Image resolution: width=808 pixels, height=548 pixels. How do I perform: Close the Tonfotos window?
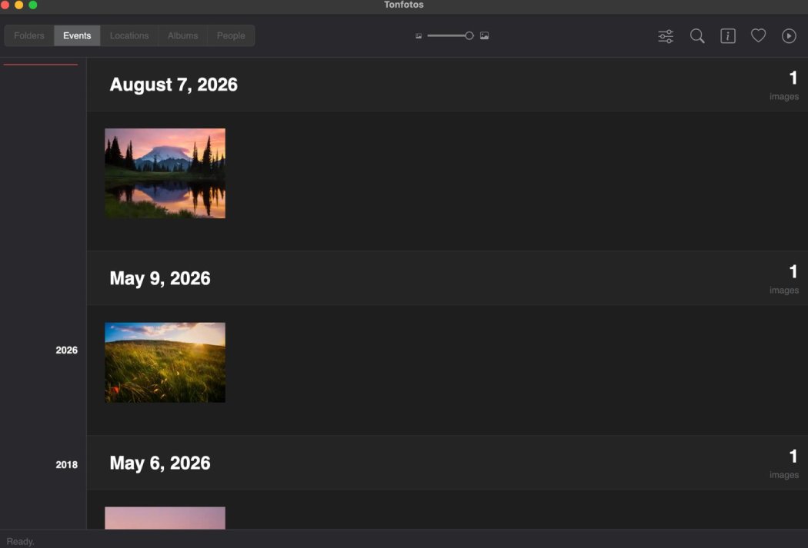coord(5,5)
